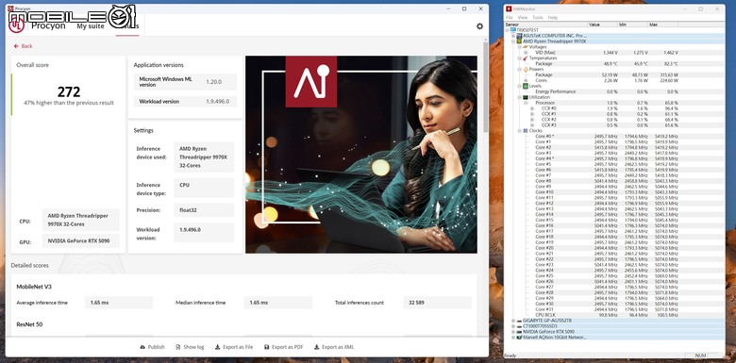736x363 pixels.
Task: Expand the ASUSTeK COMPUTER INC. node
Action: (513, 35)
